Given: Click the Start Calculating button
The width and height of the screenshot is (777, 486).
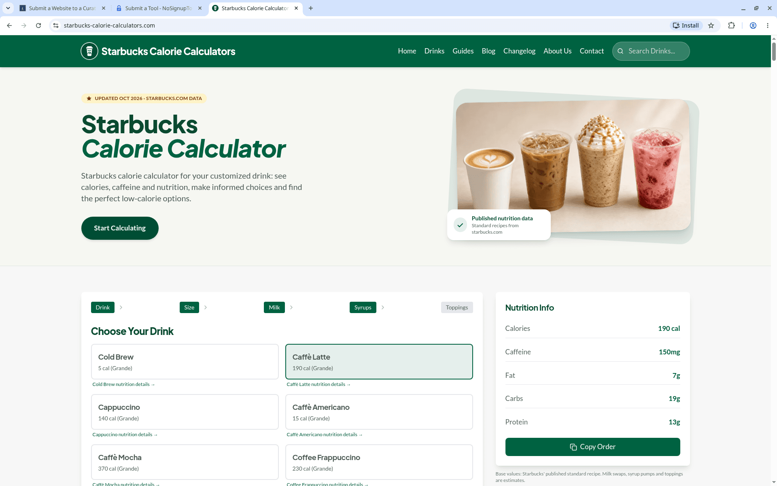Looking at the screenshot, I should 120,228.
